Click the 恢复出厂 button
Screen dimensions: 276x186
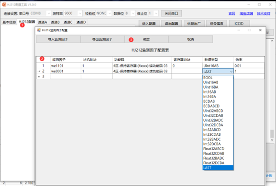[x=194, y=23]
